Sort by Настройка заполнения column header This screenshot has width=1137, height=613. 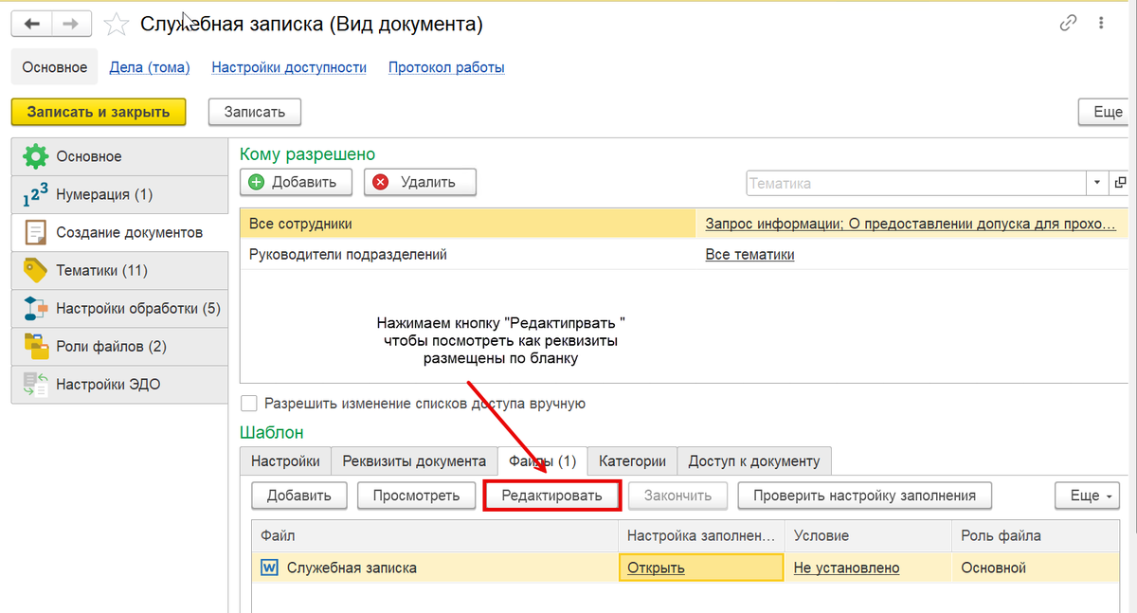click(702, 536)
